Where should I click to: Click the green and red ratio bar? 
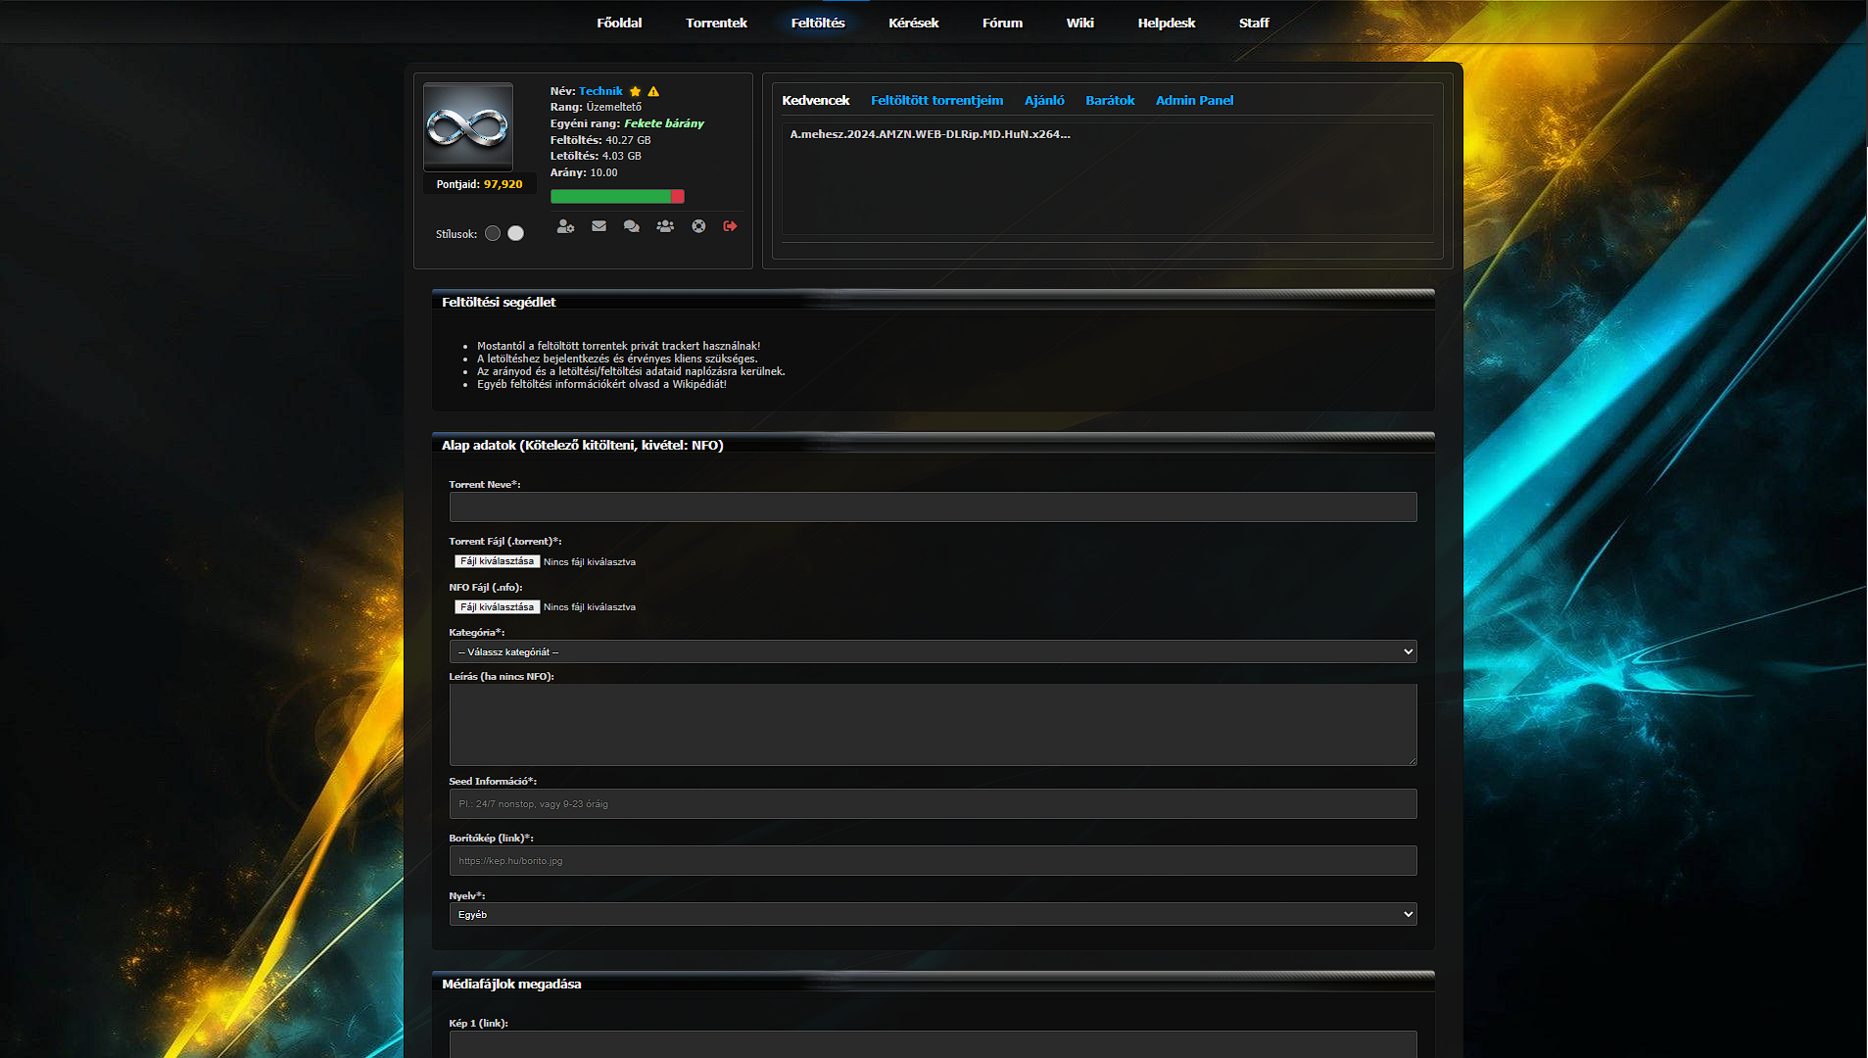point(617,197)
